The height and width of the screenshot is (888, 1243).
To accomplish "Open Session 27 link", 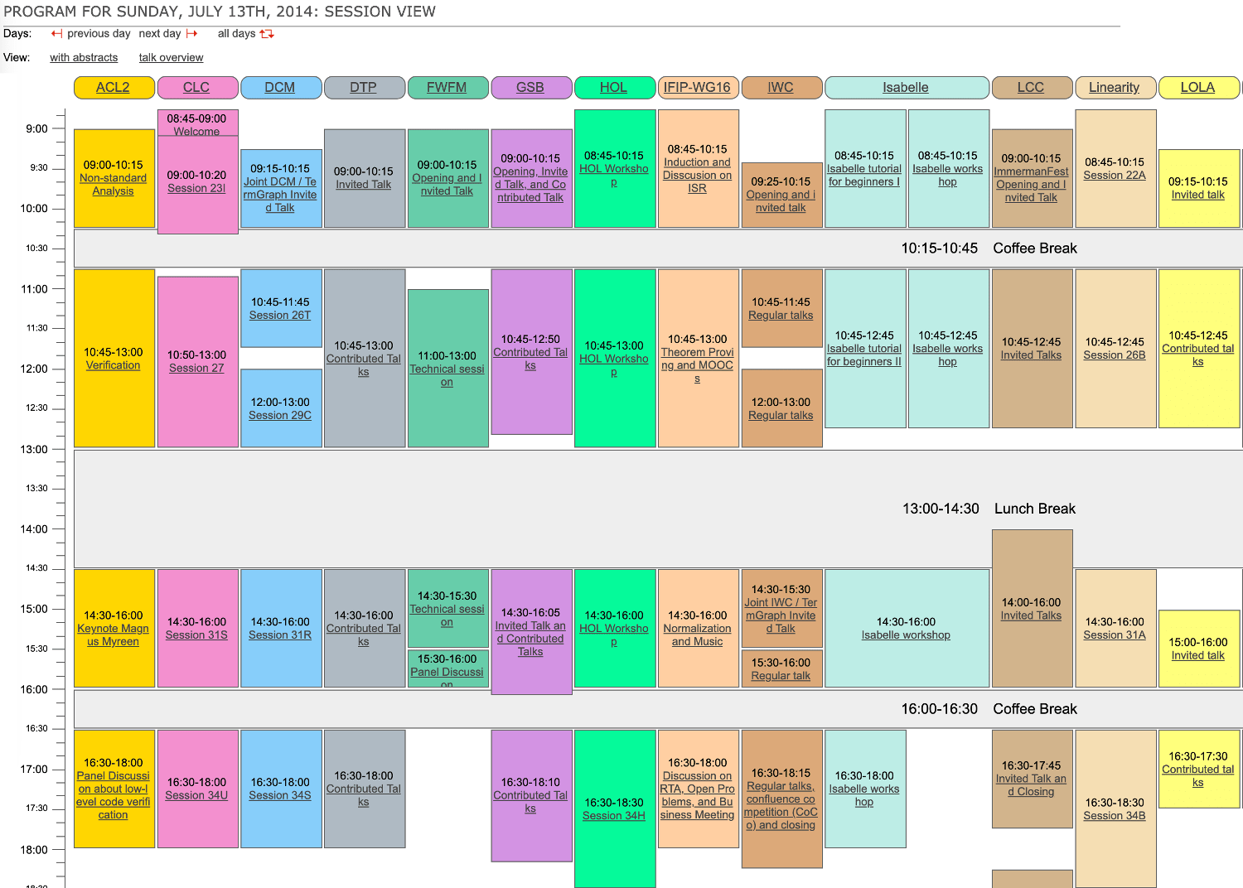I will pyautogui.click(x=196, y=369).
